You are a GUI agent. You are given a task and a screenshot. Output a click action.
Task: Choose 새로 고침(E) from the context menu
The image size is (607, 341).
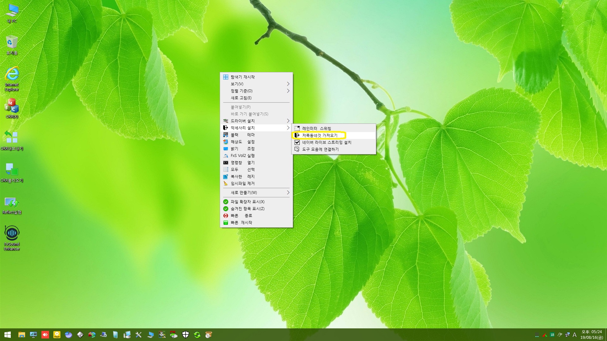point(256,98)
